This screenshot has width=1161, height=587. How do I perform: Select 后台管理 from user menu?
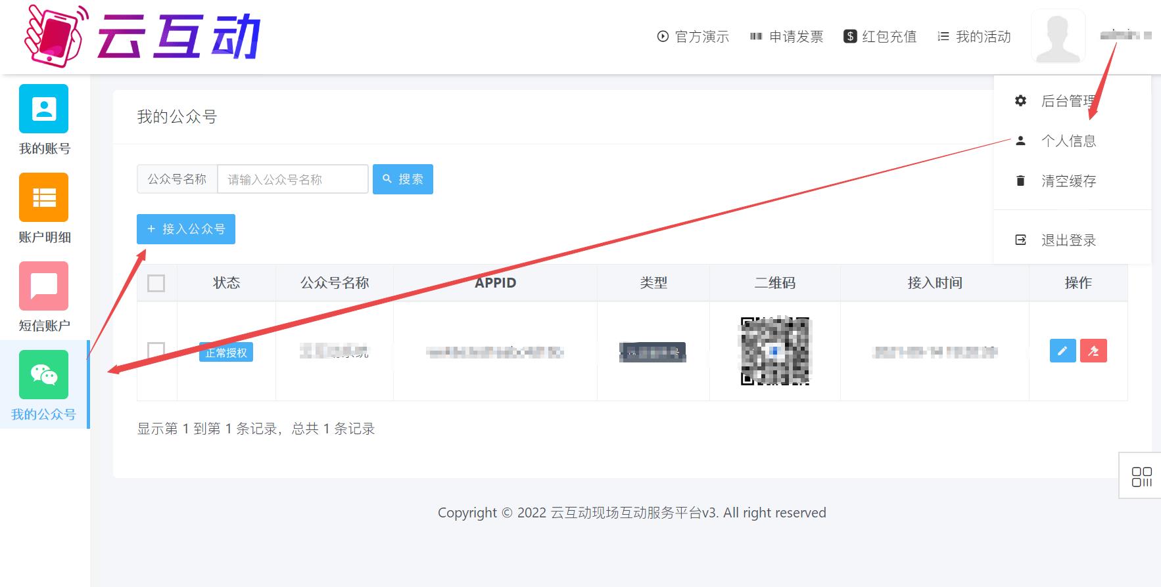1068,101
